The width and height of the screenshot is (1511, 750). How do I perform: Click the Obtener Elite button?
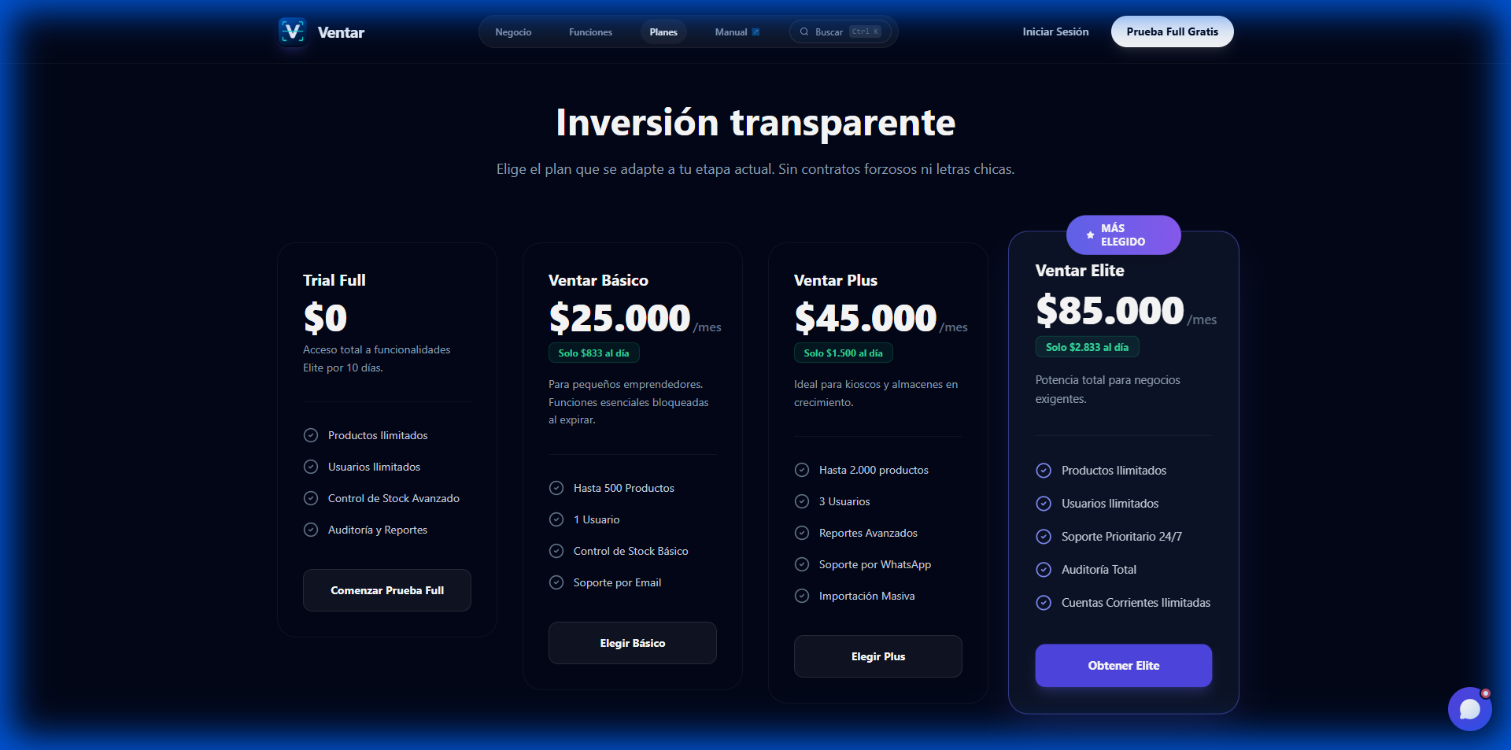(1123, 665)
